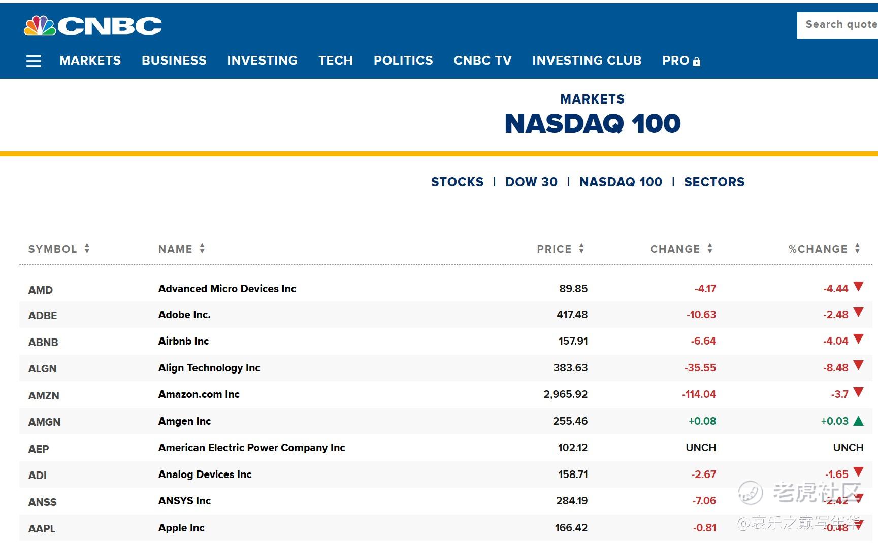
Task: Click the PRO lock icon
Action: click(697, 61)
